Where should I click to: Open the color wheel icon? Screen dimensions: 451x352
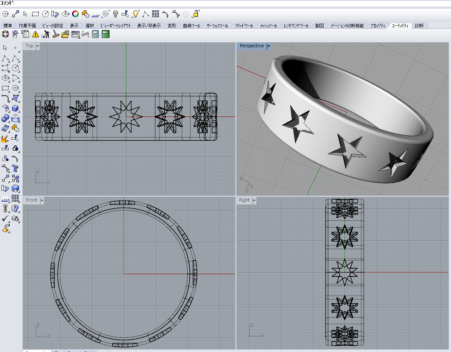click(x=76, y=14)
